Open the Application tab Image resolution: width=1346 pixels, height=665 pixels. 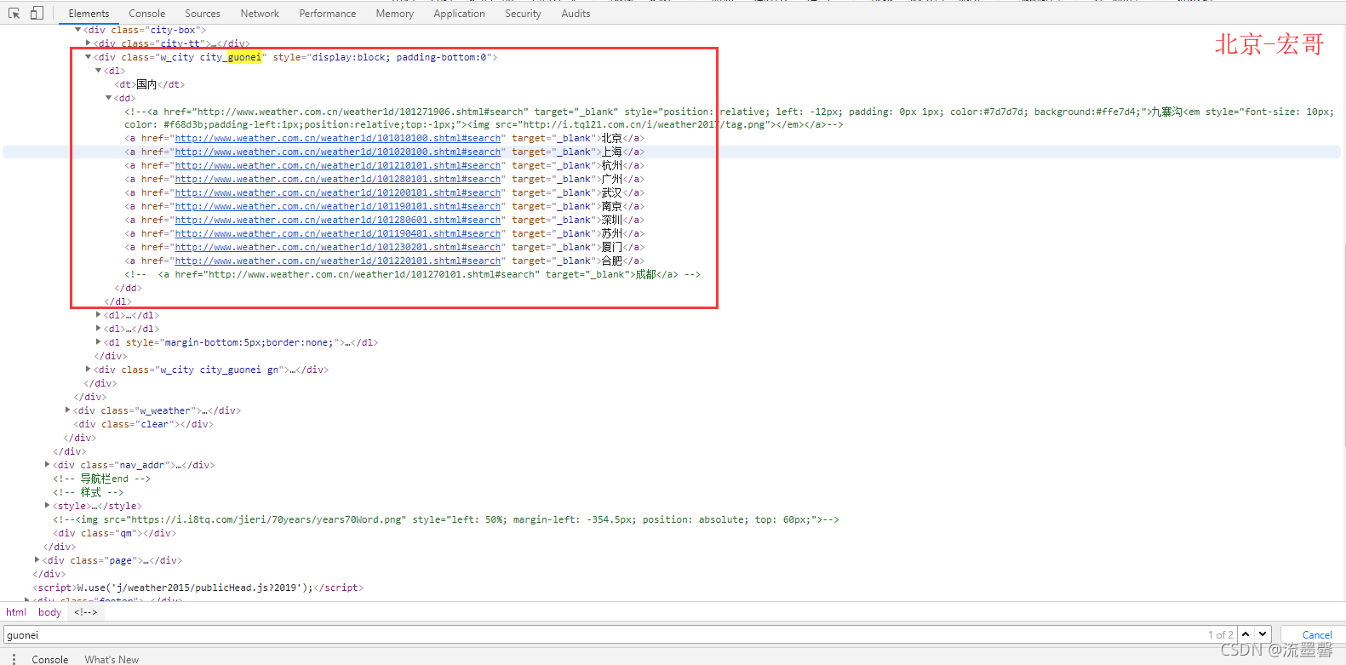pyautogui.click(x=459, y=14)
